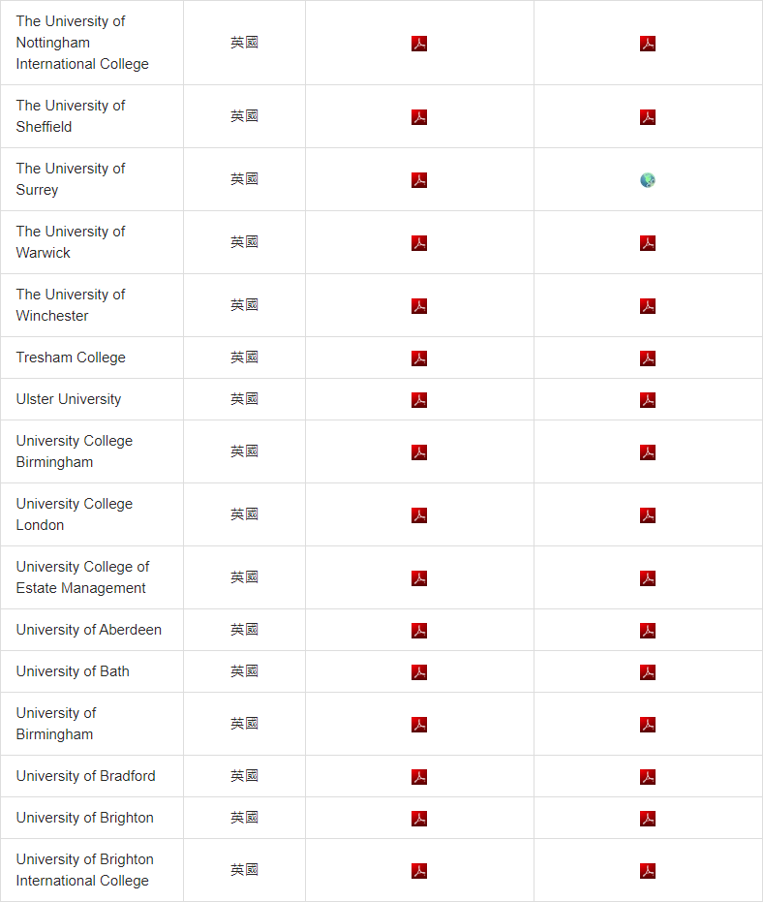
Task: Open second PDF for Brighton International College
Action: click(648, 871)
